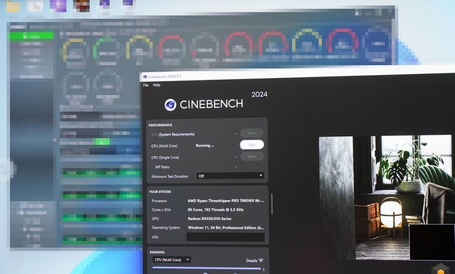455x274 pixels.
Task: Select the green highlighted sidebar entry in background window
Action: pyautogui.click(x=32, y=36)
